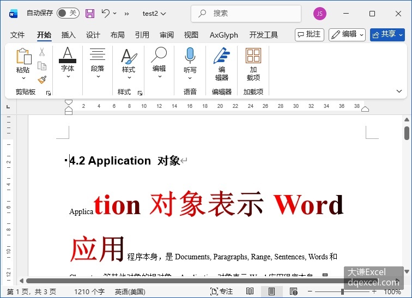This screenshot has height=298, width=412.
Task: Click the vertical scroll up arrow
Action: [x=407, y=120]
